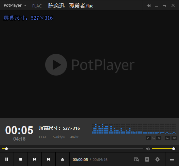Click the FLAC label in the title bar
The height and width of the screenshot is (166, 179).
(x=37, y=6)
